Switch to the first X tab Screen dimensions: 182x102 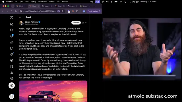21,6
